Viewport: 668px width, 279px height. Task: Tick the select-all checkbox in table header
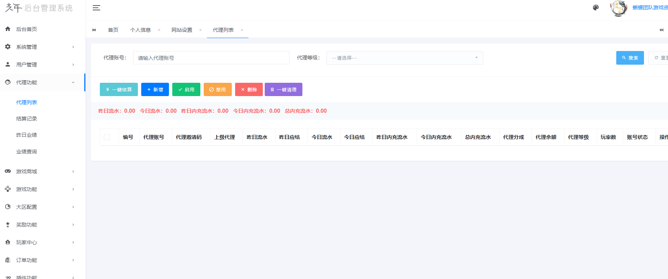pos(107,137)
